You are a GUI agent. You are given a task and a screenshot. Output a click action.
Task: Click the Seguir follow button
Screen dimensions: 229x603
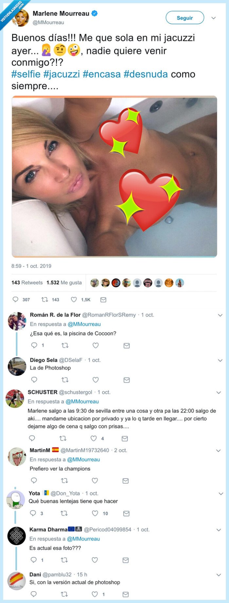click(x=185, y=18)
